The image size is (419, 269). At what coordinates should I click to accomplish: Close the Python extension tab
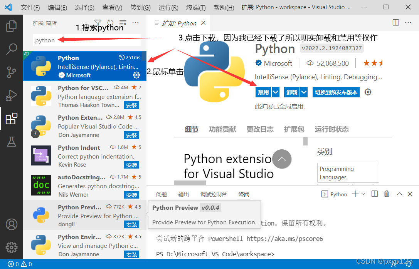pyautogui.click(x=204, y=23)
